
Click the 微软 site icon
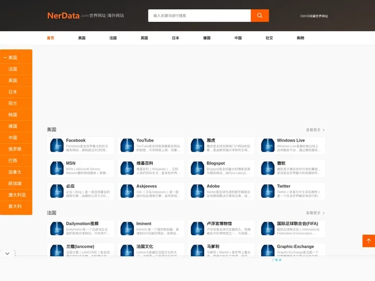tap(268, 168)
